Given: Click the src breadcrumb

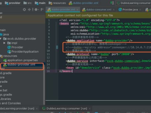Looking at the screenshot, I should 27,3.
